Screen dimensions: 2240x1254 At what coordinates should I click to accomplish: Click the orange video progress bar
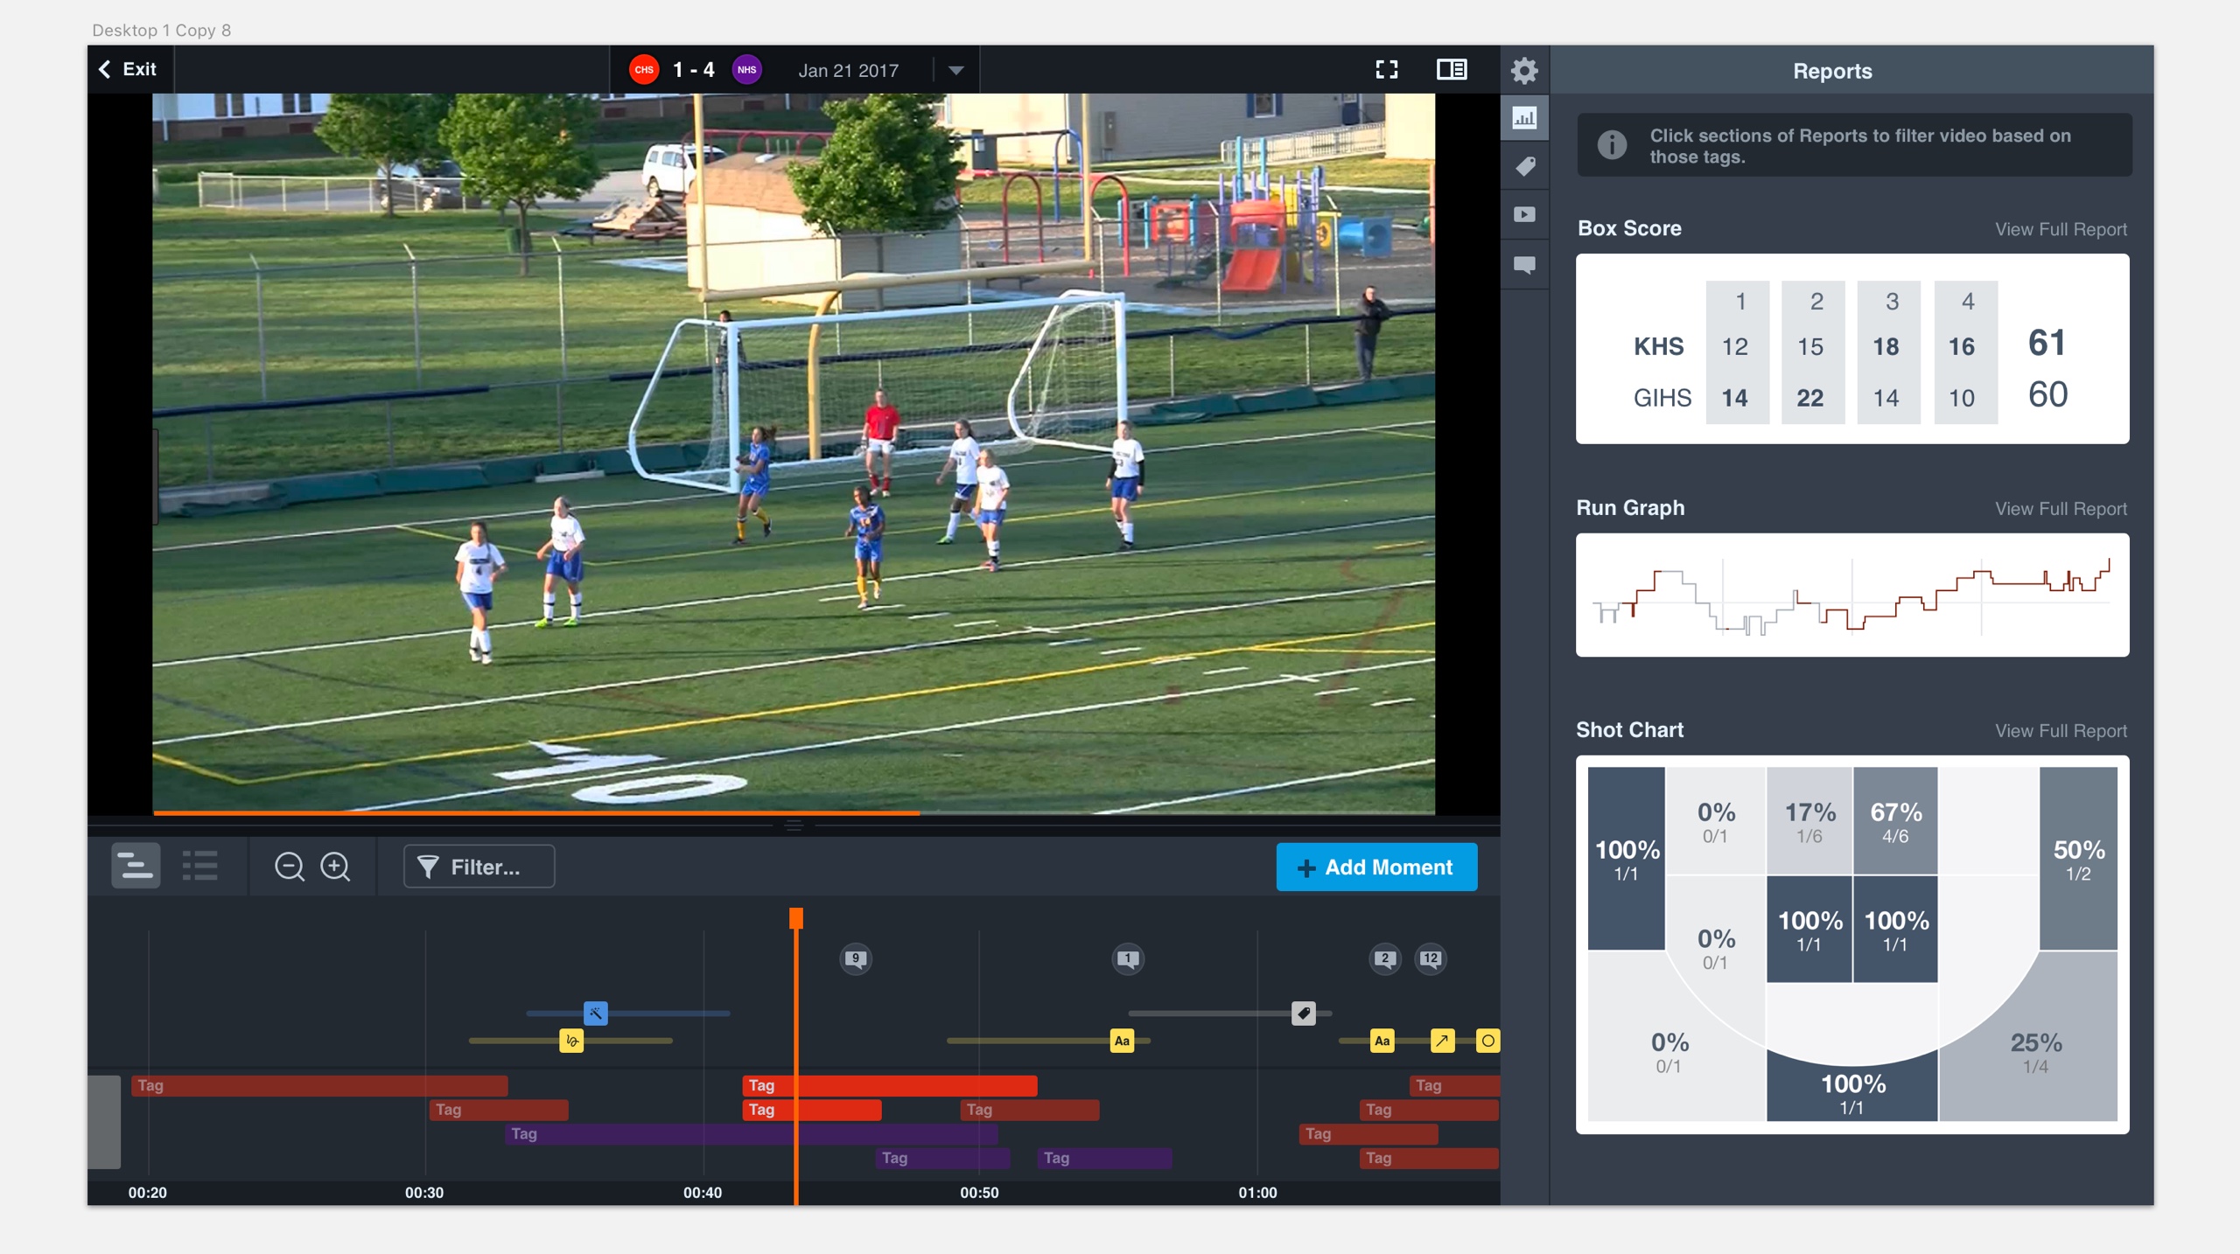pyautogui.click(x=536, y=812)
